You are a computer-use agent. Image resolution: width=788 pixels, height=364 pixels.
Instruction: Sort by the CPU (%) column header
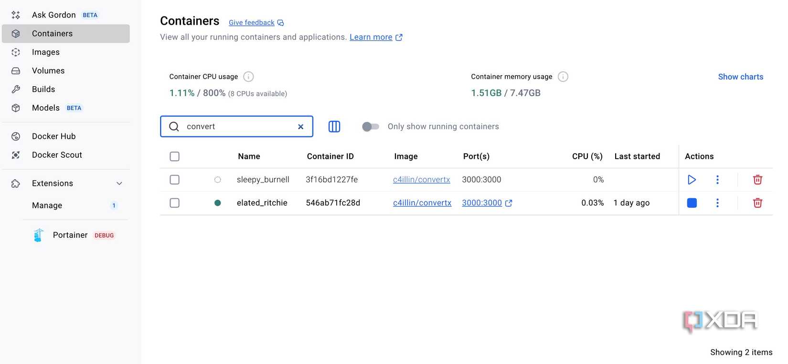pos(587,156)
